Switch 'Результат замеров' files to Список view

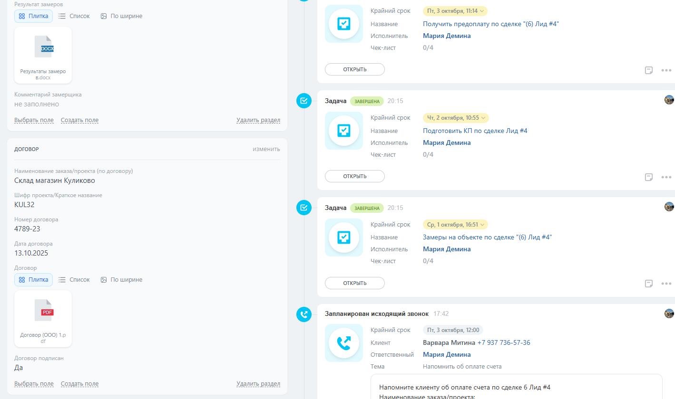74,16
